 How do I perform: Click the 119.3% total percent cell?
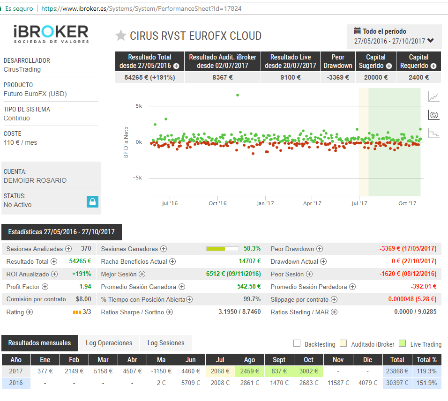426,371
